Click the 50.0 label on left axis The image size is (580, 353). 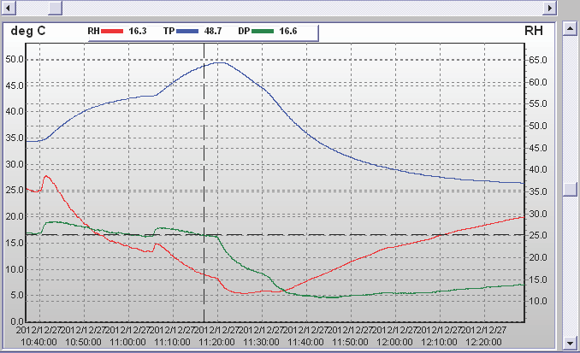point(15,60)
